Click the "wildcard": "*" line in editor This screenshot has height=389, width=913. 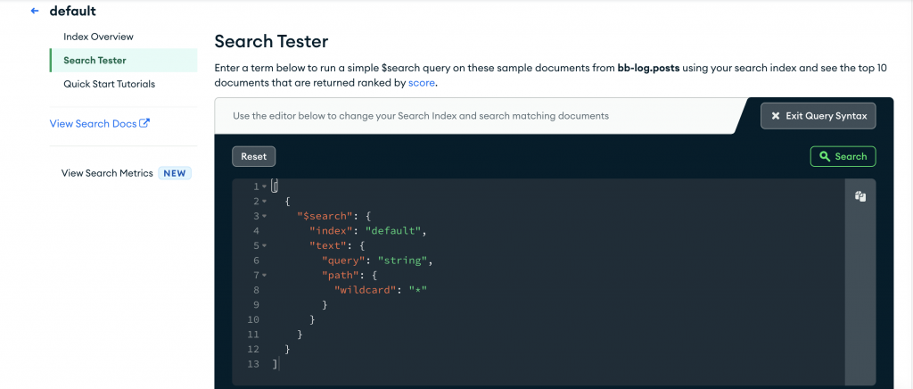(x=381, y=290)
